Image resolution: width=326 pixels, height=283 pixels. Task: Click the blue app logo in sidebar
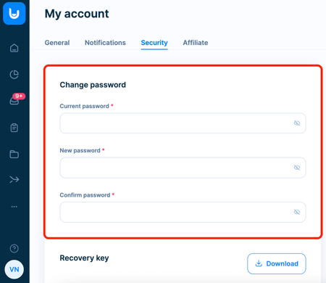[14, 14]
